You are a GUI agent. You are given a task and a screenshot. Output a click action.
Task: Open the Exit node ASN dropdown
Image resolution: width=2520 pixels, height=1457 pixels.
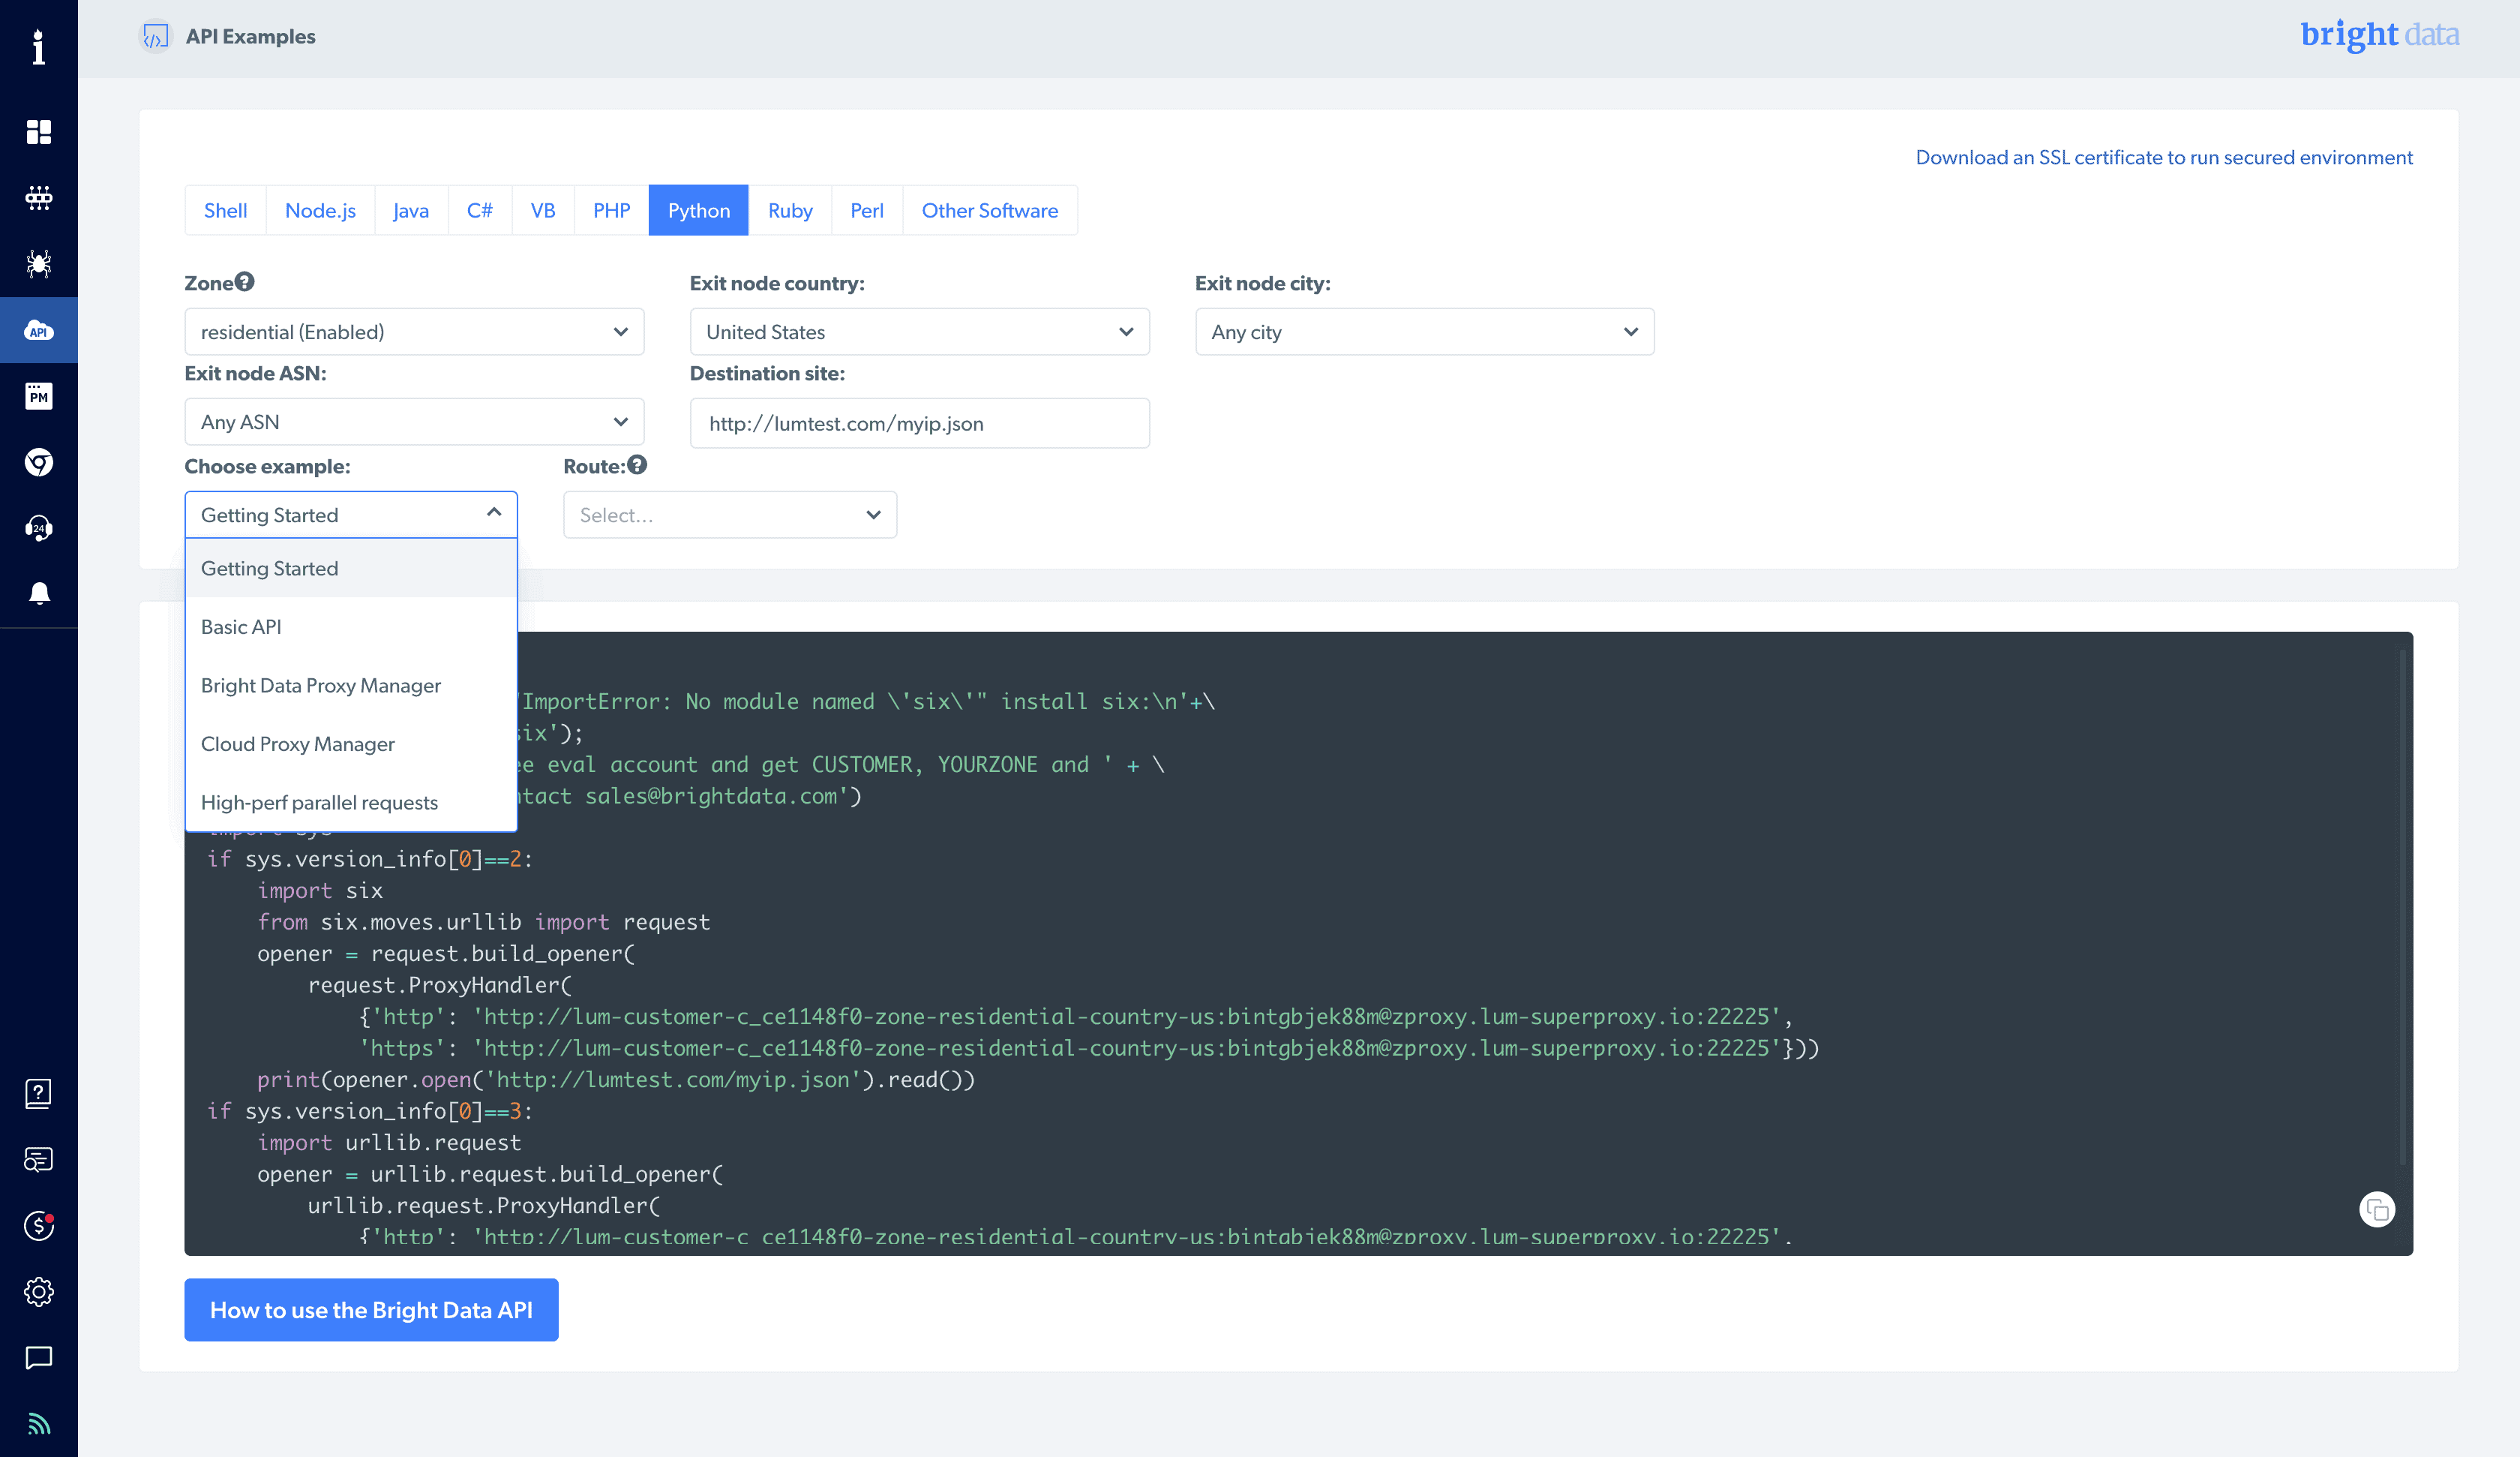point(414,422)
